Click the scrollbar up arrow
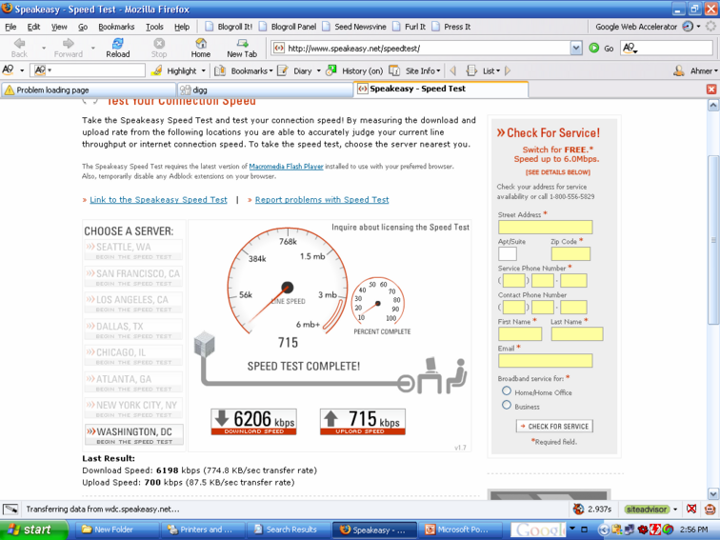The width and height of the screenshot is (720, 540). [712, 106]
